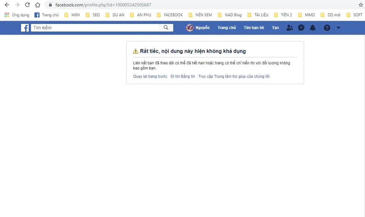The image size is (365, 217).
Task: Open the Messenger icon
Action: [x=301, y=28]
